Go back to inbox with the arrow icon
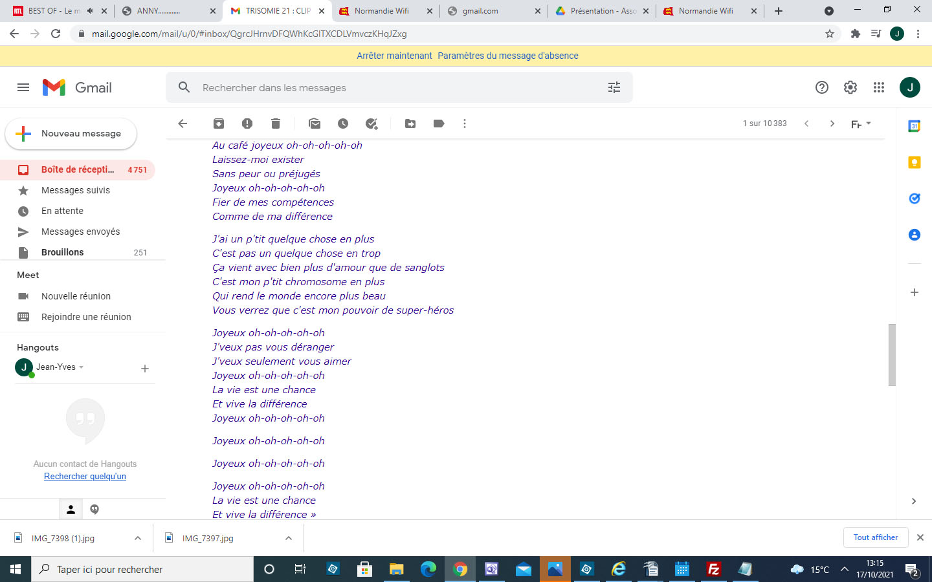Viewport: 932px width, 582px height. [183, 124]
